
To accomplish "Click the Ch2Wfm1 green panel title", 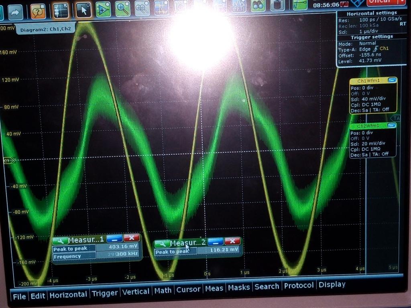I will (368, 126).
